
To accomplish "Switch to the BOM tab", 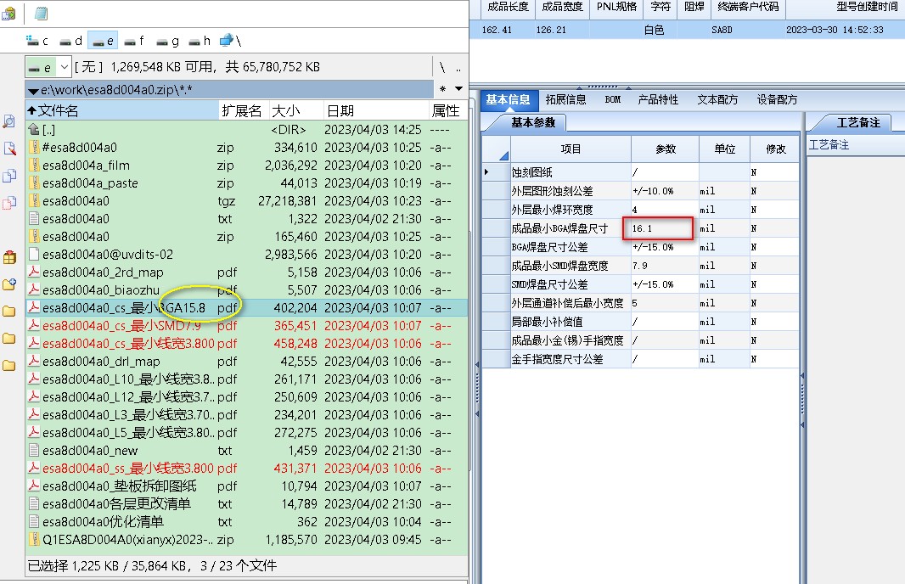I will tap(613, 100).
